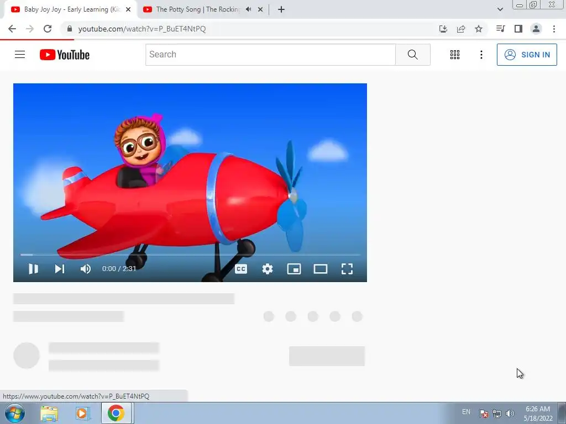Pause the video with the pause button
The width and height of the screenshot is (566, 424).
tap(33, 269)
